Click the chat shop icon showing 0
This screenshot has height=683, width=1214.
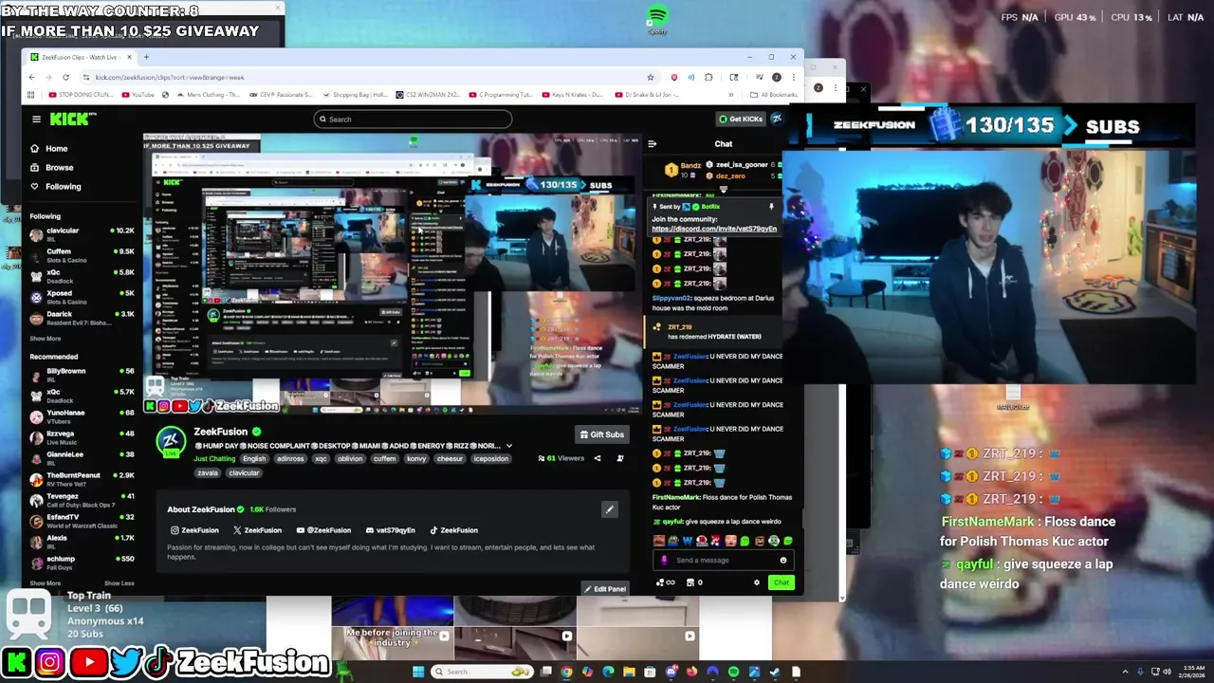tap(694, 582)
